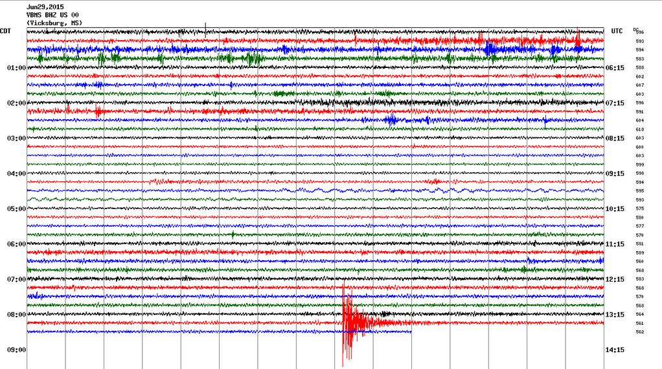Click the DC offset value 575

click(x=639, y=208)
